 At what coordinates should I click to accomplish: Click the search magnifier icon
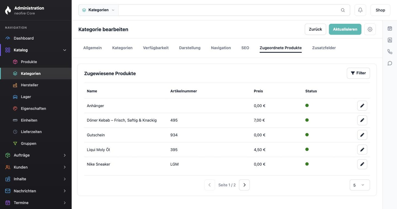(343, 10)
